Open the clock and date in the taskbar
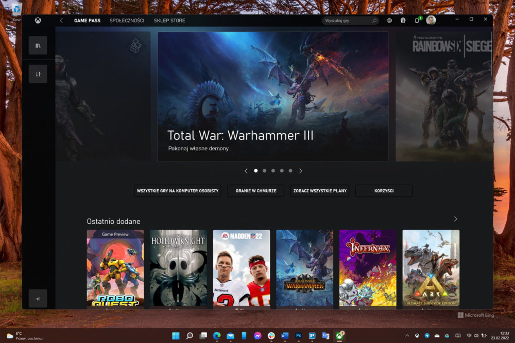This screenshot has height=343, width=515. (500, 336)
